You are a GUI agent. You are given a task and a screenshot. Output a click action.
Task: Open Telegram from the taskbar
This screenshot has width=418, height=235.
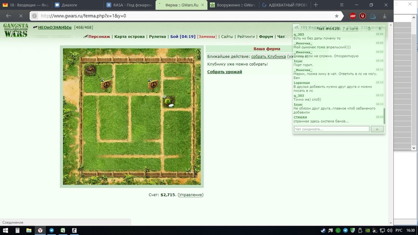(51, 231)
